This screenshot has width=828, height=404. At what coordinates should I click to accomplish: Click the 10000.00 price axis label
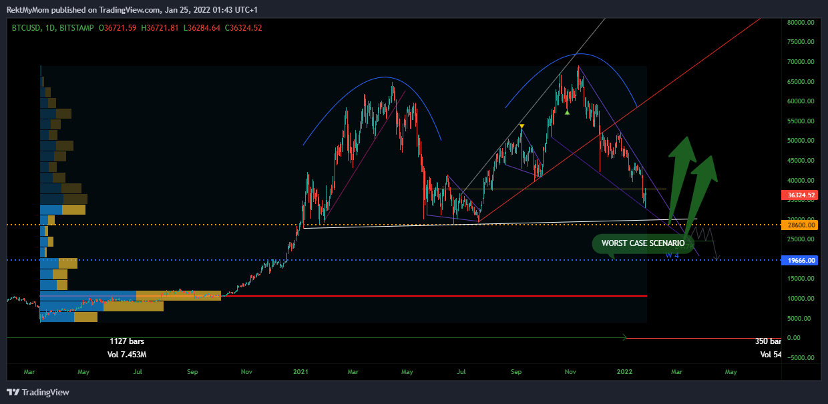801,299
